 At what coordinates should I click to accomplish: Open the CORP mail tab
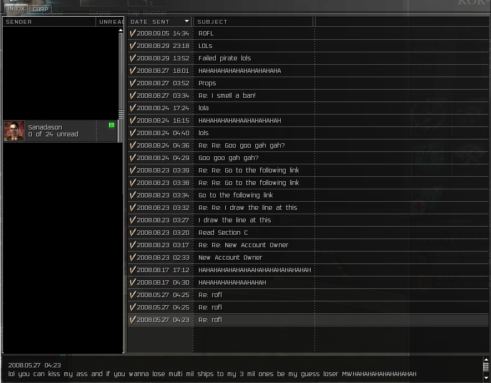tap(41, 9)
